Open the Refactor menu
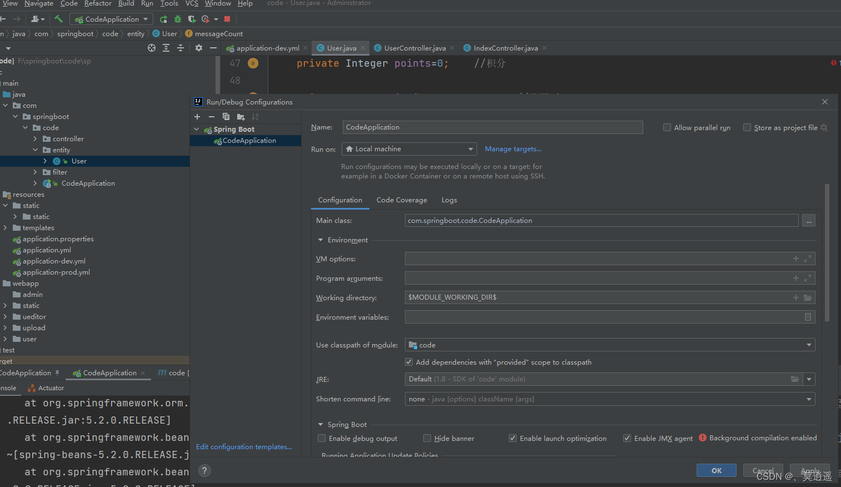 point(98,3)
